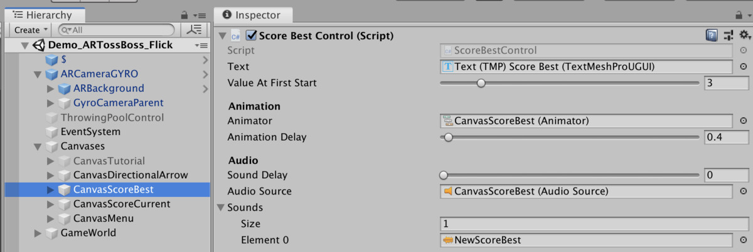Open the Create dropdown in Hierarchy

pyautogui.click(x=30, y=30)
